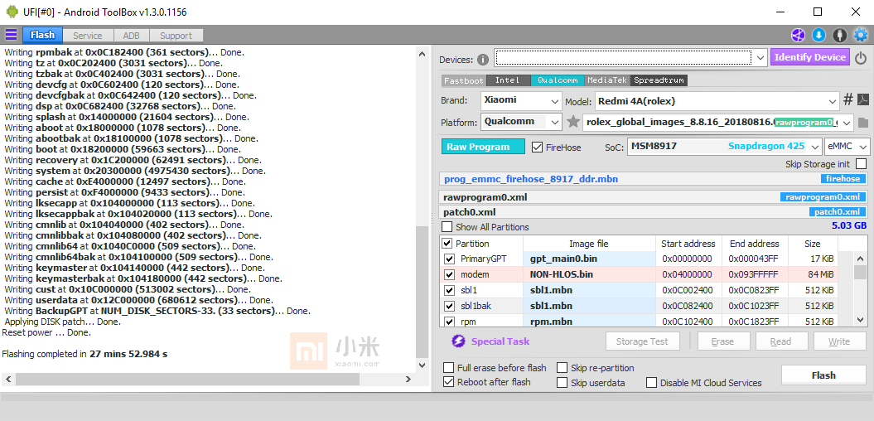Open the Platform dropdown showing Qualcomm

click(x=554, y=122)
